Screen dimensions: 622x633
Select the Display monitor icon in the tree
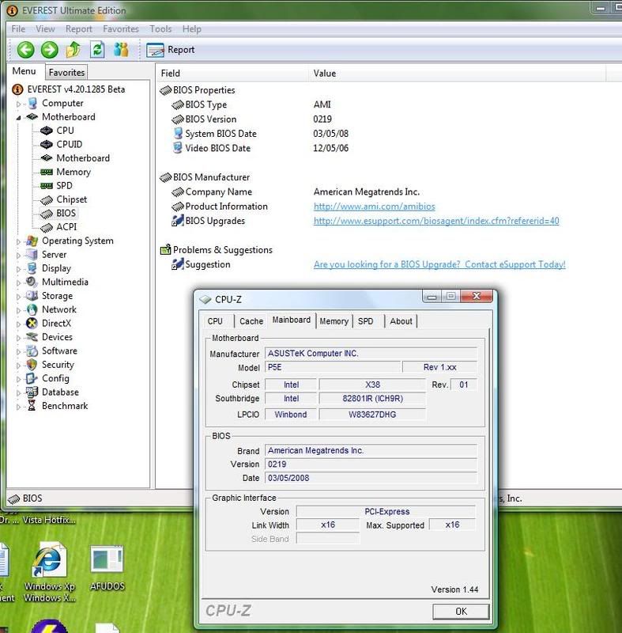32,268
